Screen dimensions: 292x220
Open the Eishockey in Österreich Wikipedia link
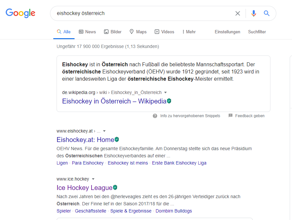(114, 101)
